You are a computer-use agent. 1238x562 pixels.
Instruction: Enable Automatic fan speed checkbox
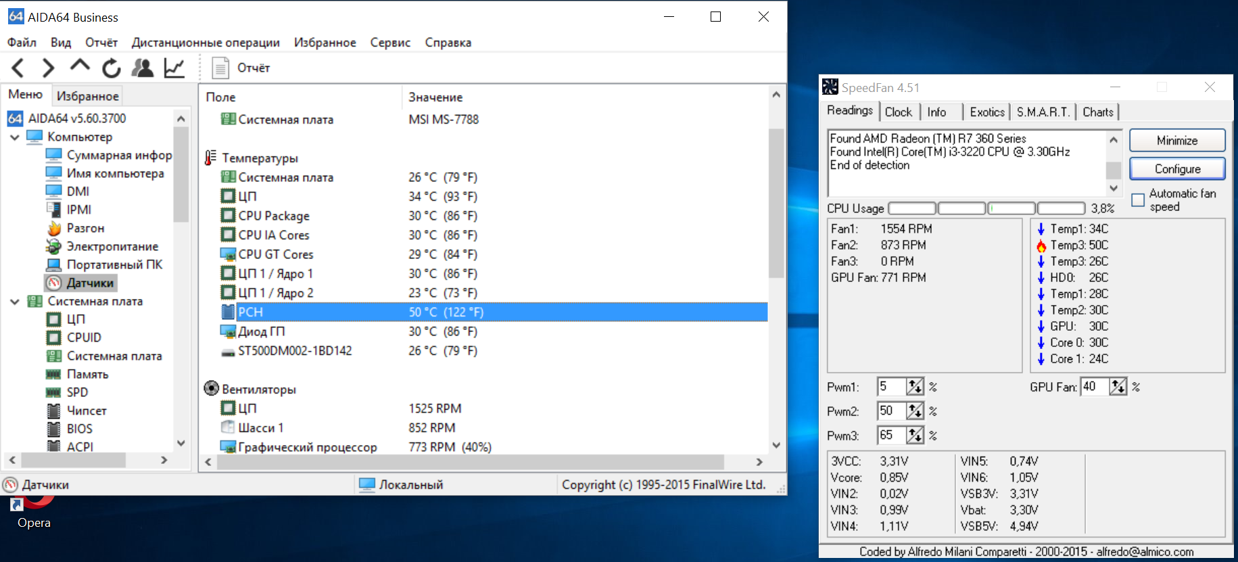[1138, 200]
